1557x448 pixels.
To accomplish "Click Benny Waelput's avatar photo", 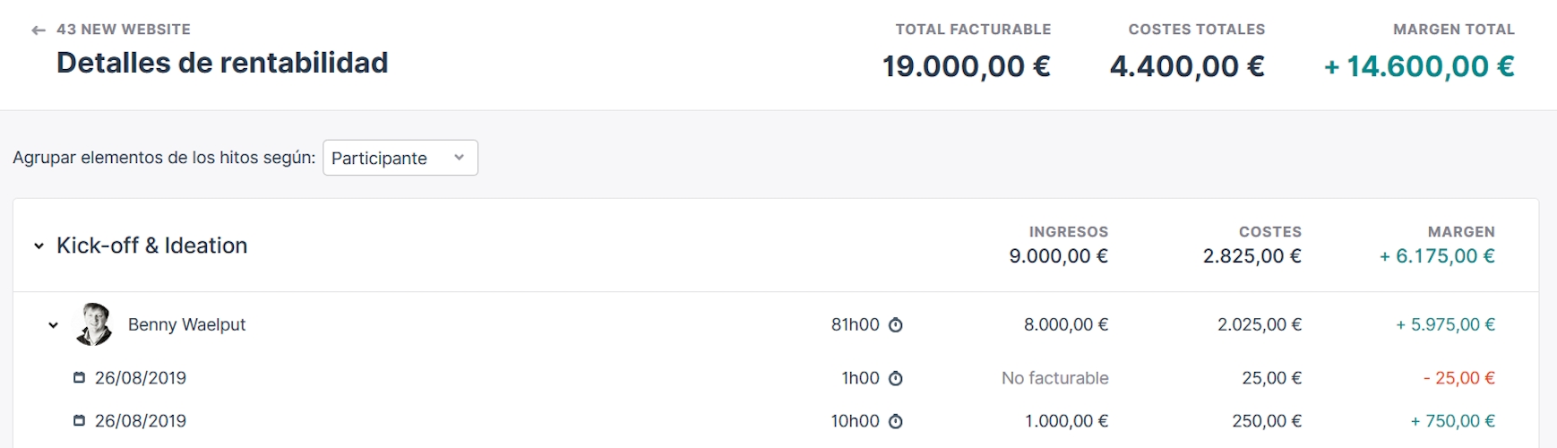I will click(x=94, y=324).
